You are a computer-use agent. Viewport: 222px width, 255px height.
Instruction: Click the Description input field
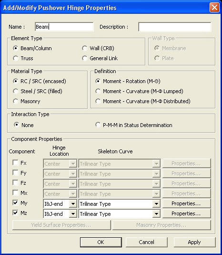point(175,27)
